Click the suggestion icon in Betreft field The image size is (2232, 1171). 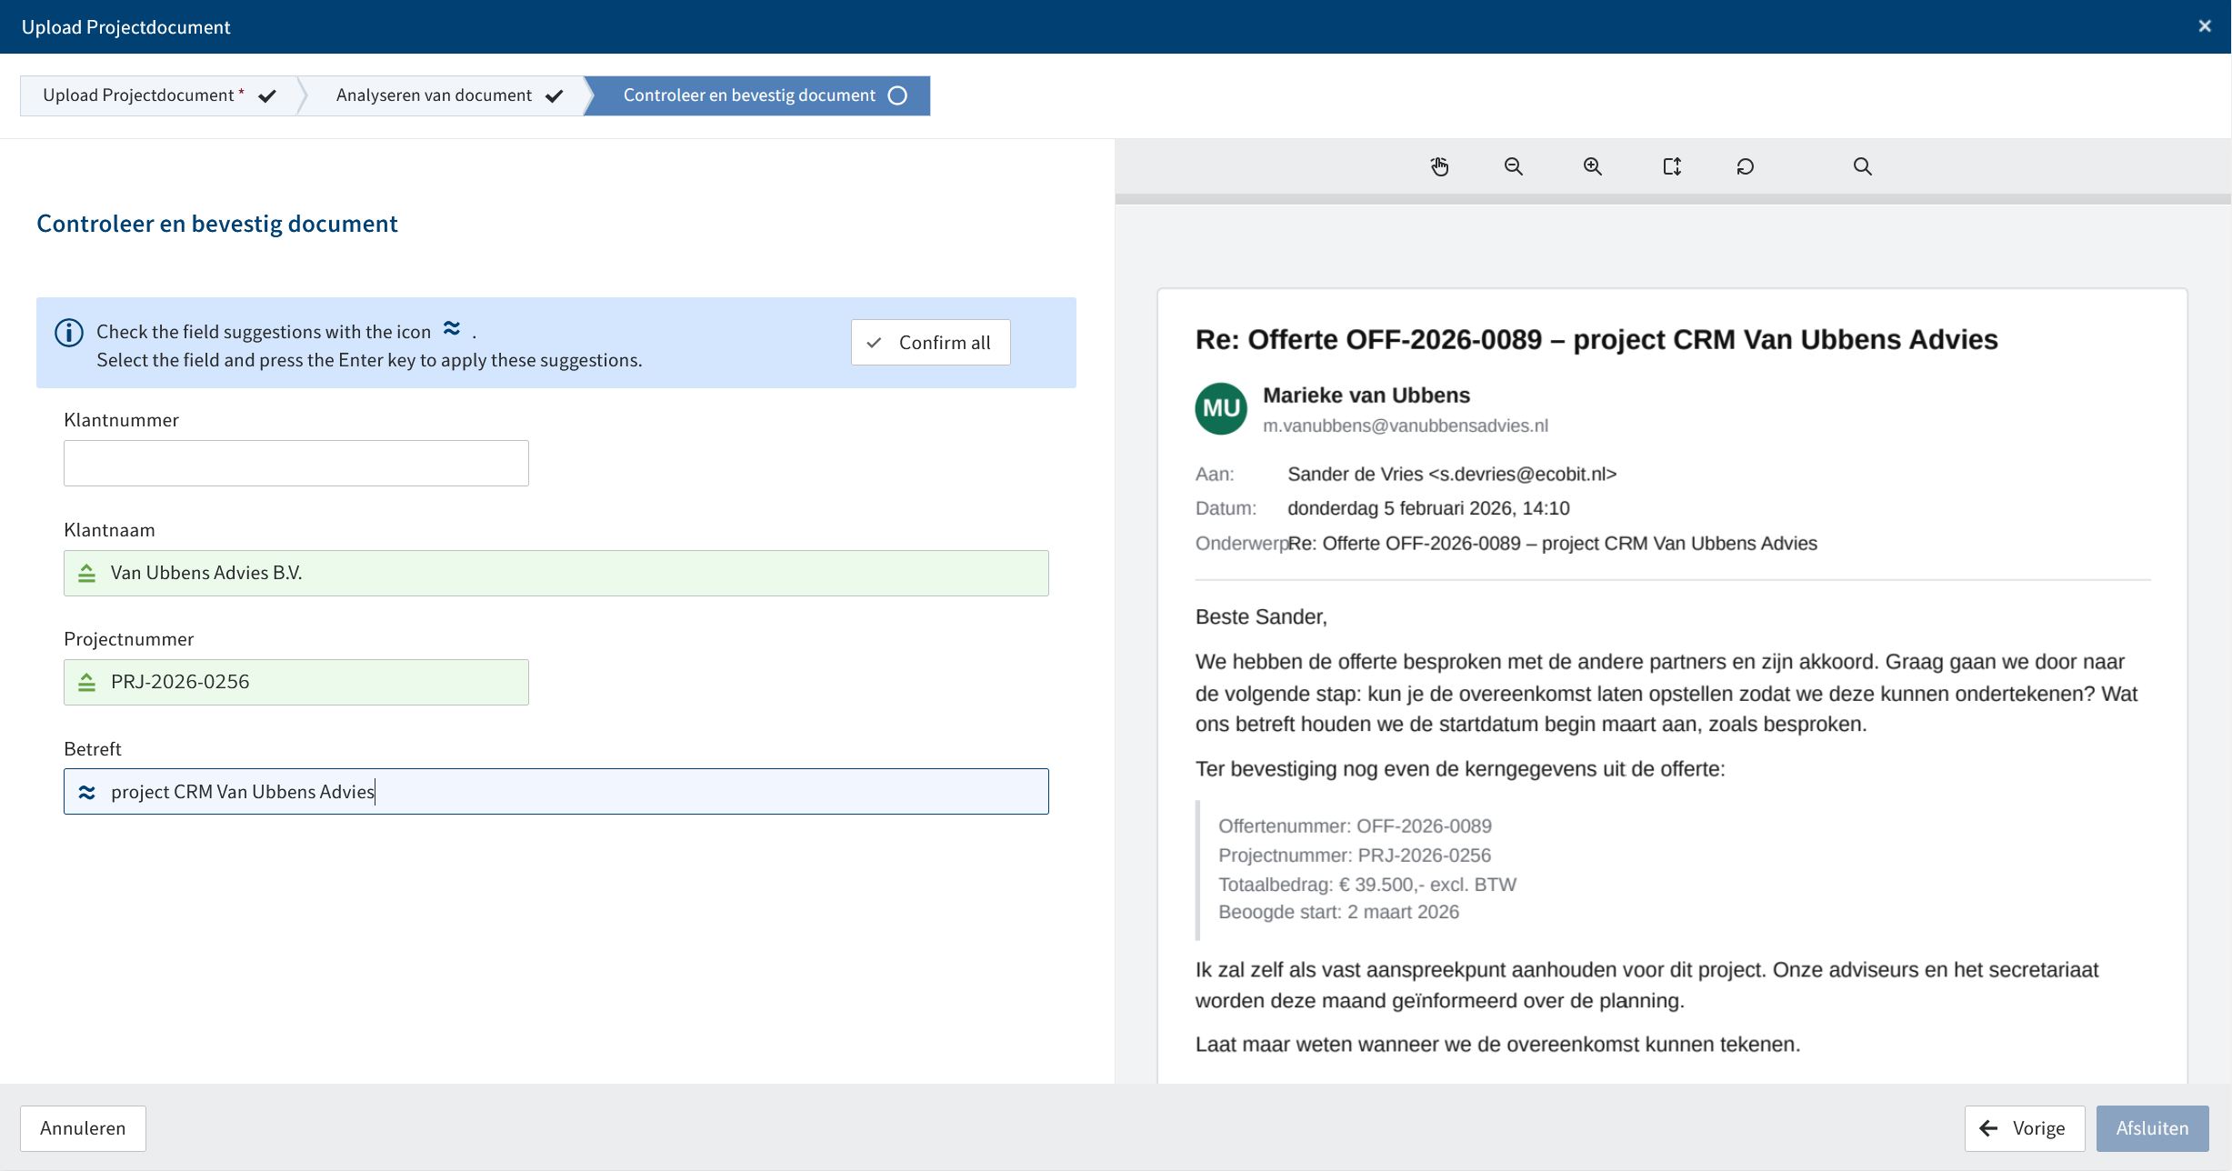pyautogui.click(x=86, y=793)
